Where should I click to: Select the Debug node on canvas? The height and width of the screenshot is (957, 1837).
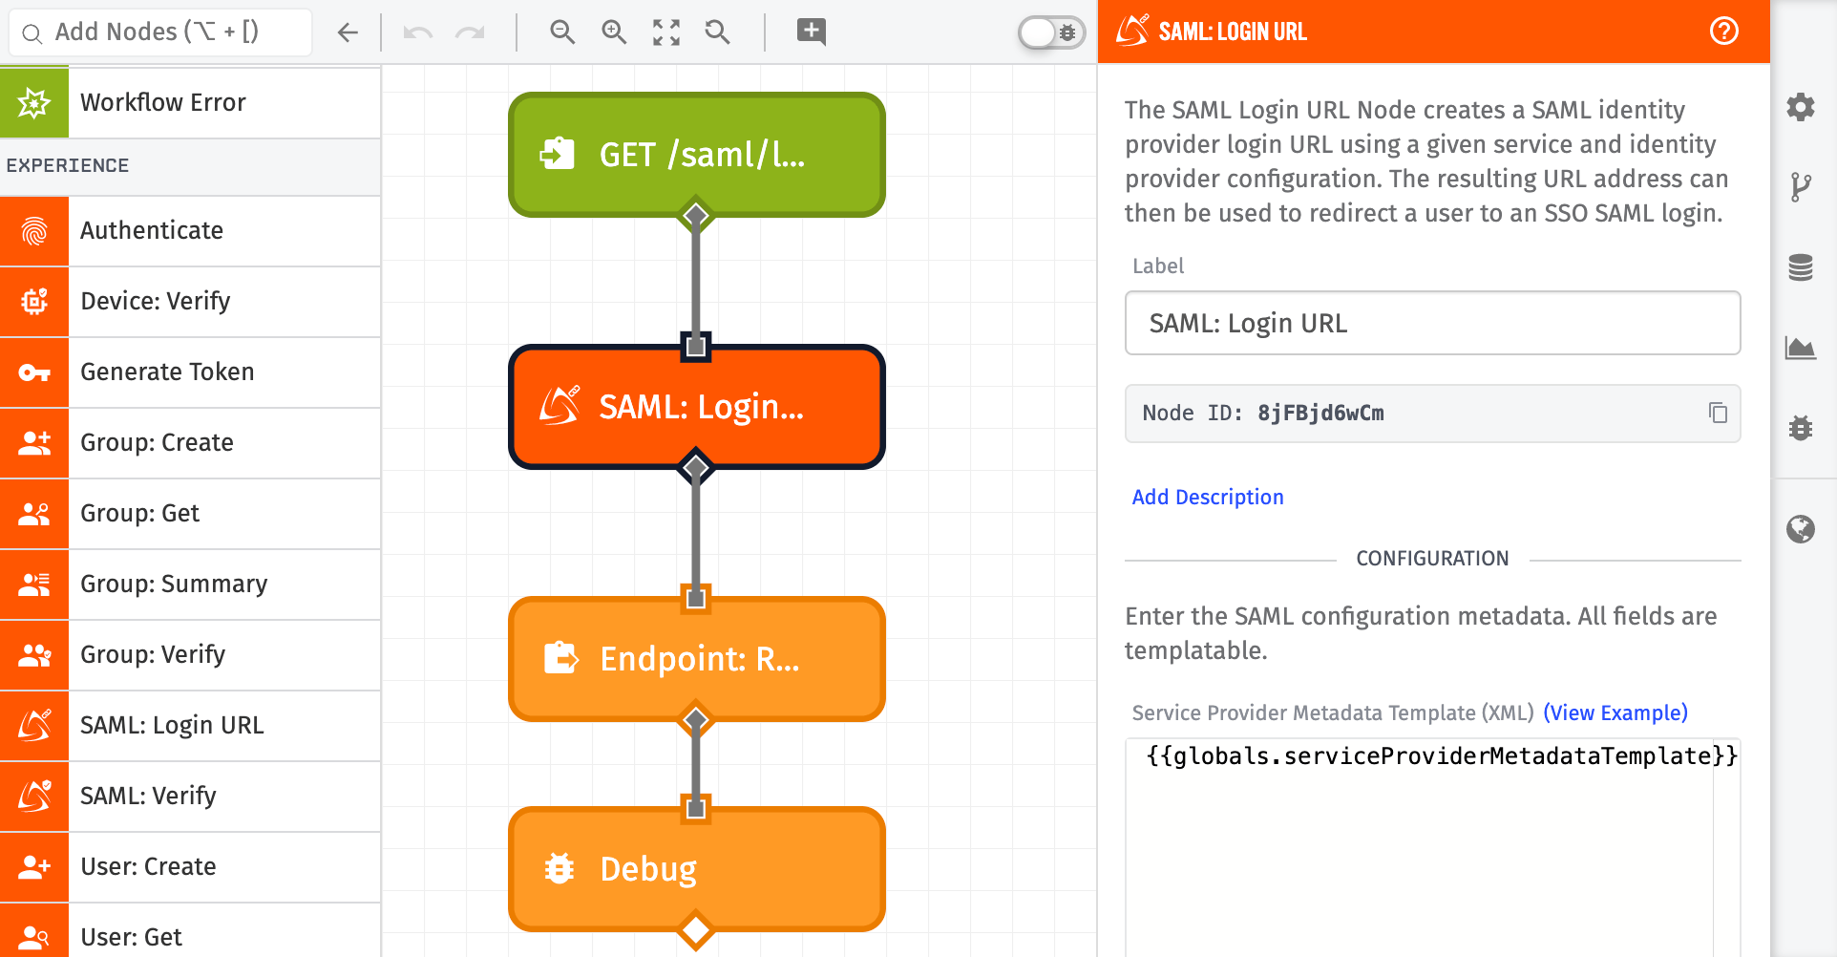coord(696,869)
